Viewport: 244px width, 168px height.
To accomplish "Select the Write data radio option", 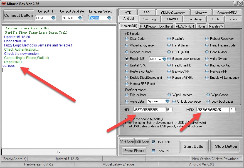I will coord(127,102).
